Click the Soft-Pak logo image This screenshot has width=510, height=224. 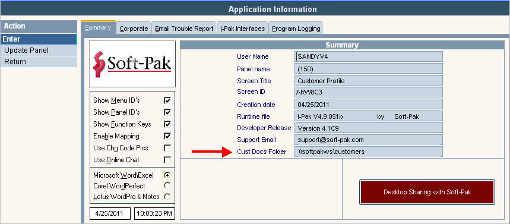[132, 64]
